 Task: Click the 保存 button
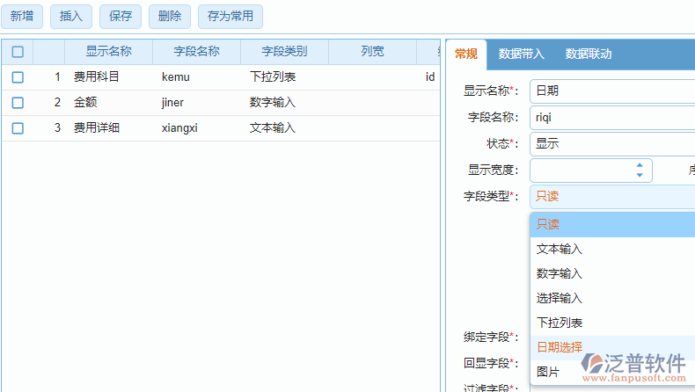click(x=121, y=17)
